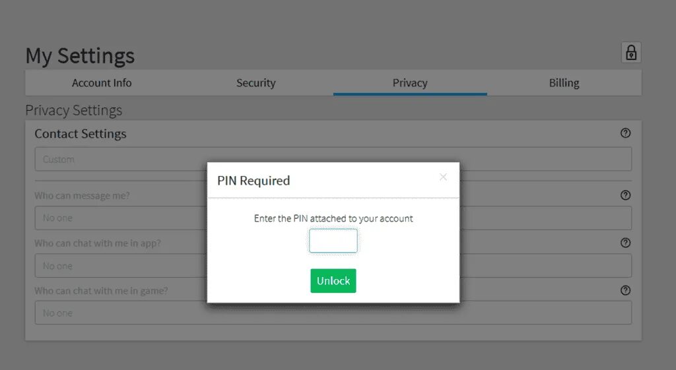The width and height of the screenshot is (676, 370).
Task: Click the green Unlock button
Action: (333, 281)
